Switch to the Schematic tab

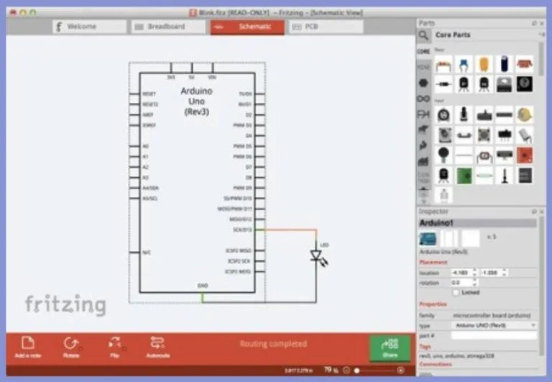247,27
